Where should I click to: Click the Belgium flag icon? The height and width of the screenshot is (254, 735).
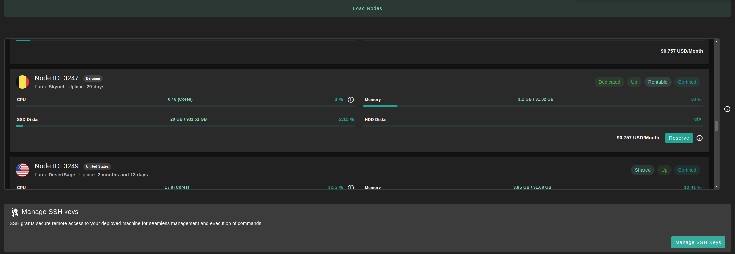pos(22,82)
